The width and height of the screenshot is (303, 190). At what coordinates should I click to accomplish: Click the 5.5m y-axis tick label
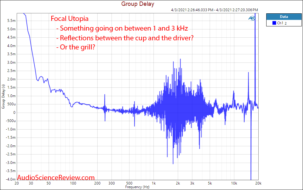12,21
